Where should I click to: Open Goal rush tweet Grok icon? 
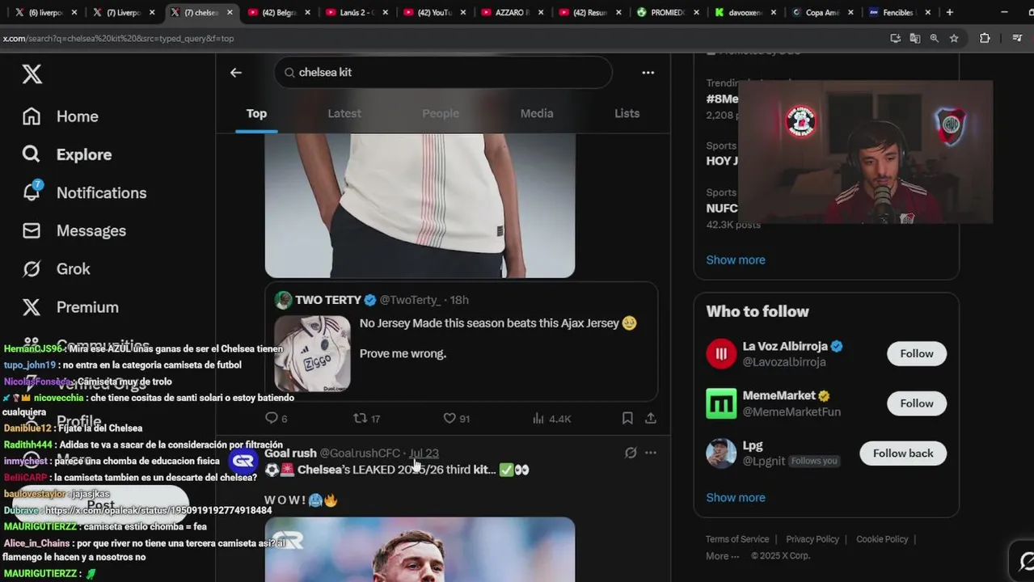coord(631,453)
